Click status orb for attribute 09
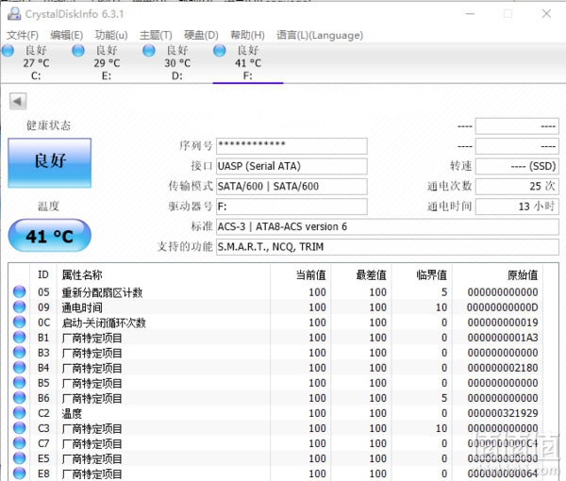 click(19, 307)
